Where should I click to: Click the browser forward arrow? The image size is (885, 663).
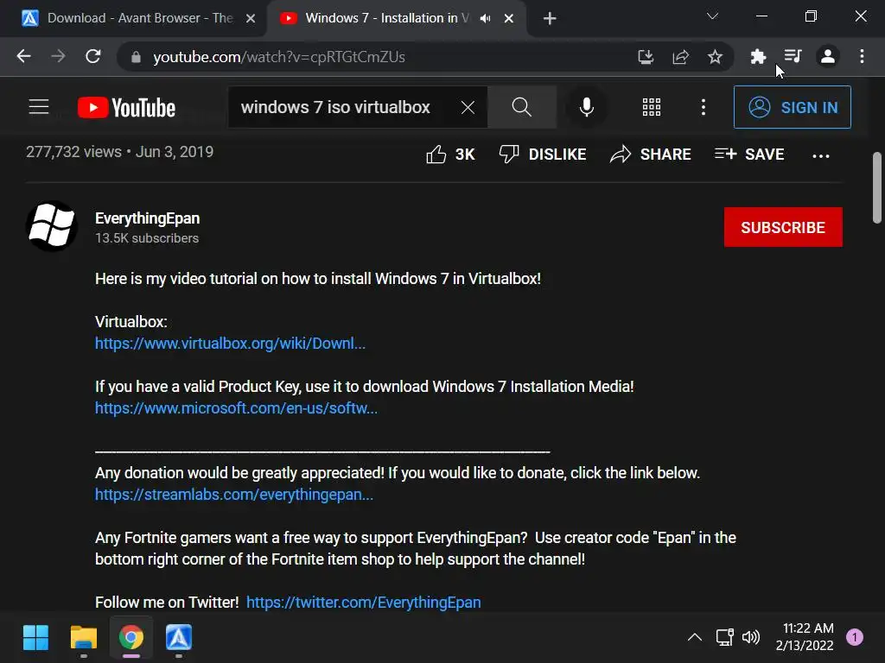tap(58, 56)
